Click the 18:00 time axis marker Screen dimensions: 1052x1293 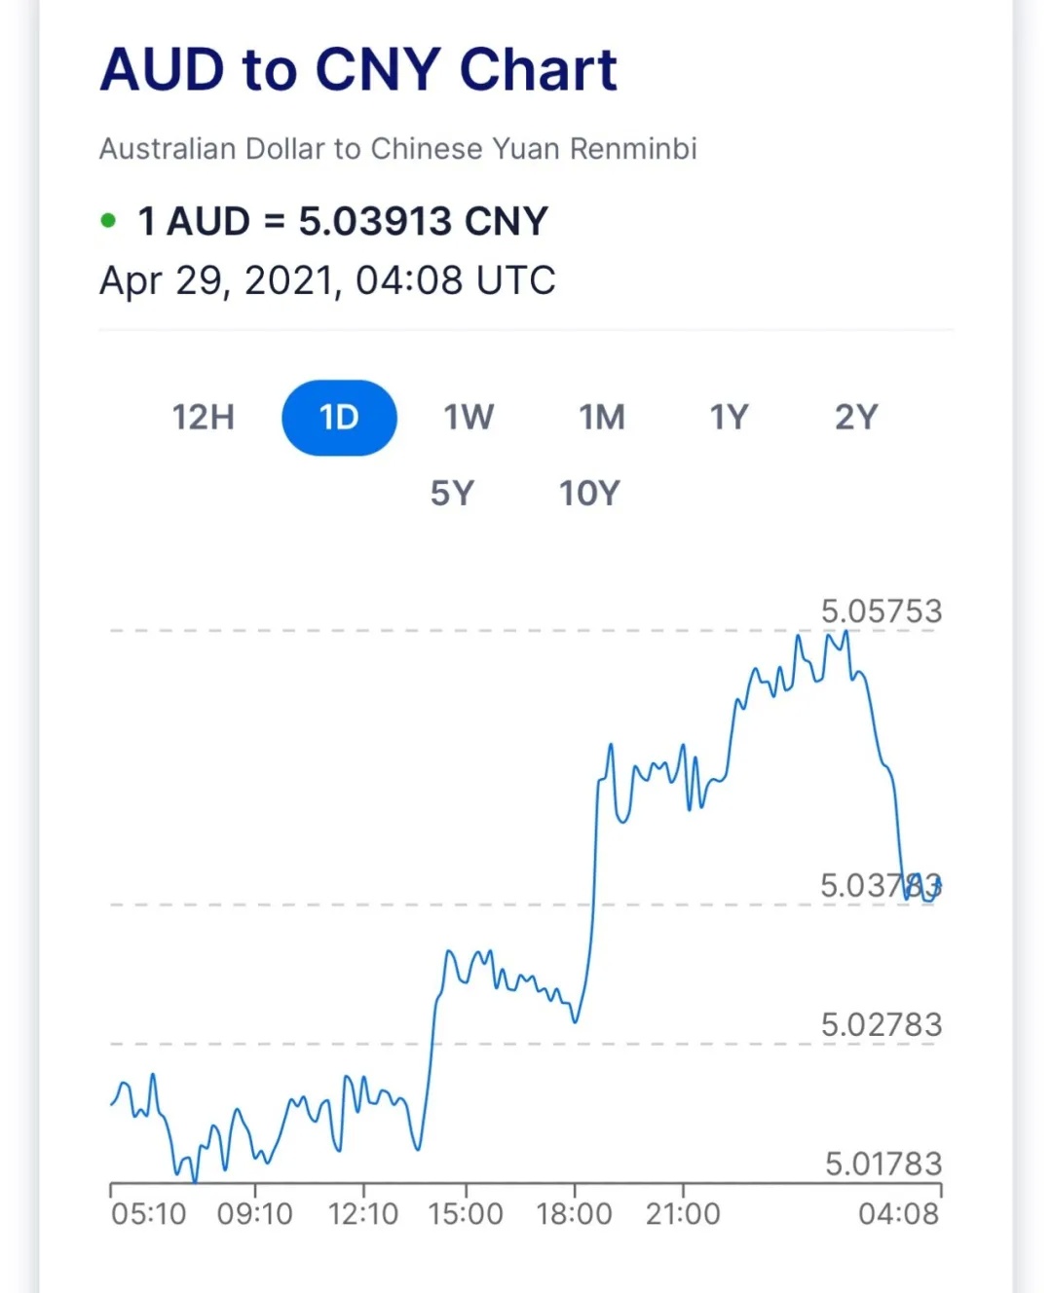click(575, 1214)
